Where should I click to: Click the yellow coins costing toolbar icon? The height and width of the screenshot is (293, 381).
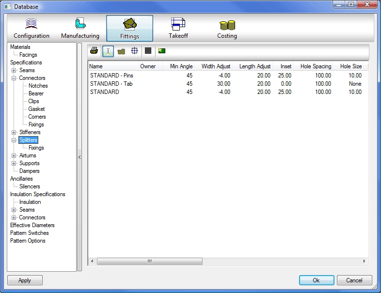(121, 51)
